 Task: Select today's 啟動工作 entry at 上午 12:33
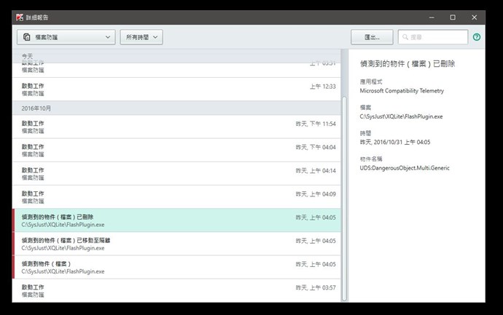coord(175,89)
